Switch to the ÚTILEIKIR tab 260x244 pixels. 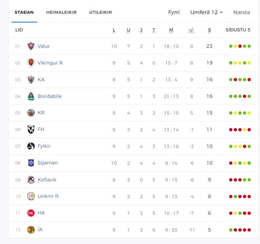101,12
